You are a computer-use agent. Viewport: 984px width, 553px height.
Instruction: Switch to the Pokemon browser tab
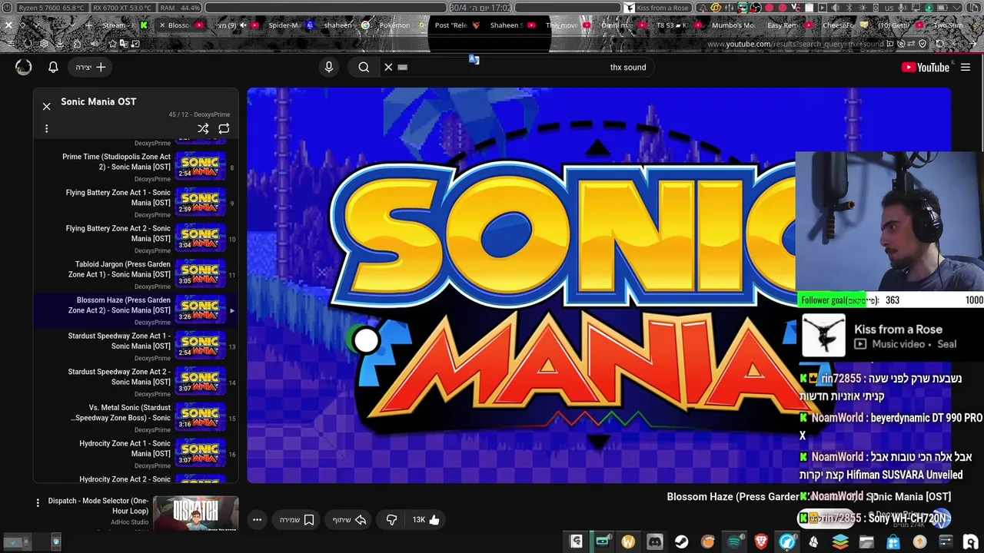400,25
